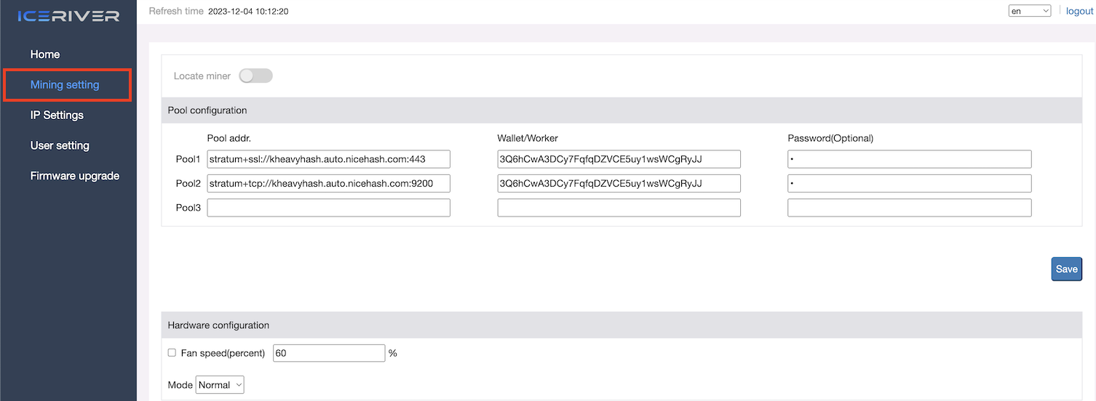
Task: Click the fan speed percent input
Action: click(x=329, y=353)
